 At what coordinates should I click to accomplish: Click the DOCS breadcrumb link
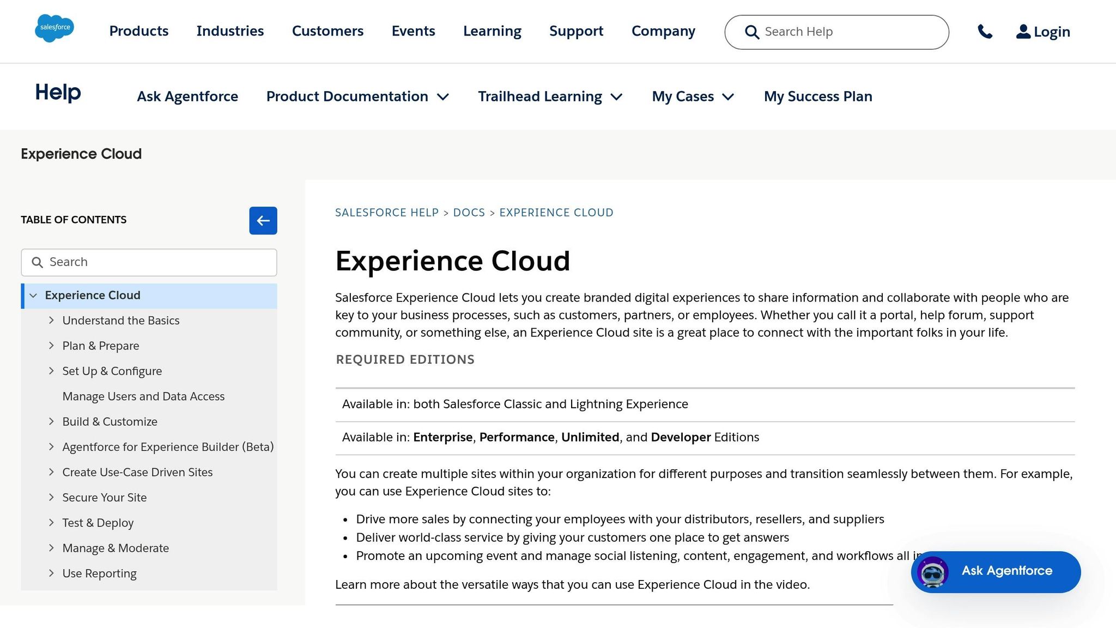click(469, 213)
